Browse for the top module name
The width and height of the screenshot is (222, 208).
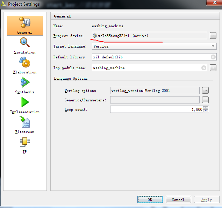[213, 68]
